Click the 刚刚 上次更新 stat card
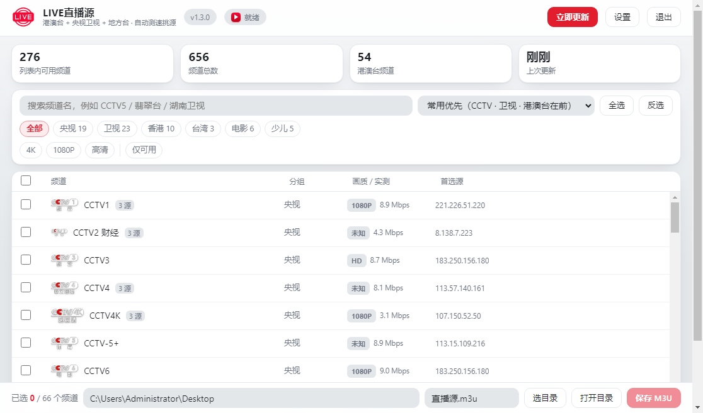 (x=600, y=63)
